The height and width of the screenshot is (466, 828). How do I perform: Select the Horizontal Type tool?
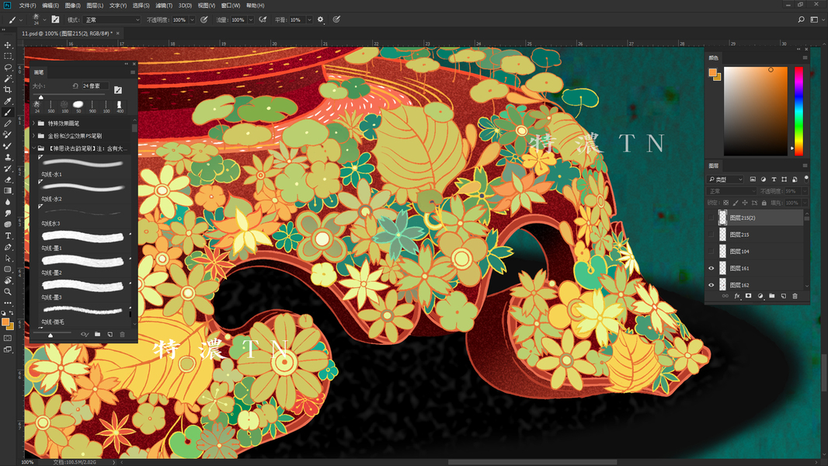(x=8, y=235)
